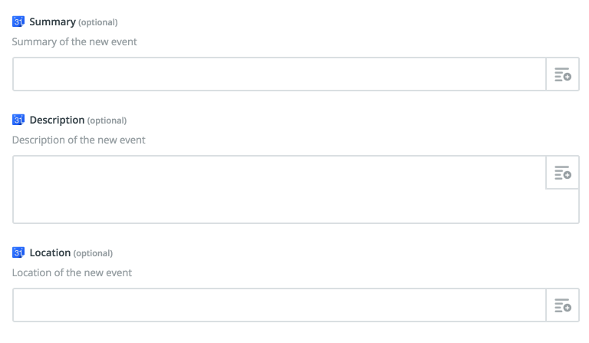Focus the Description text area
589x343 pixels.
pyautogui.click(x=279, y=190)
